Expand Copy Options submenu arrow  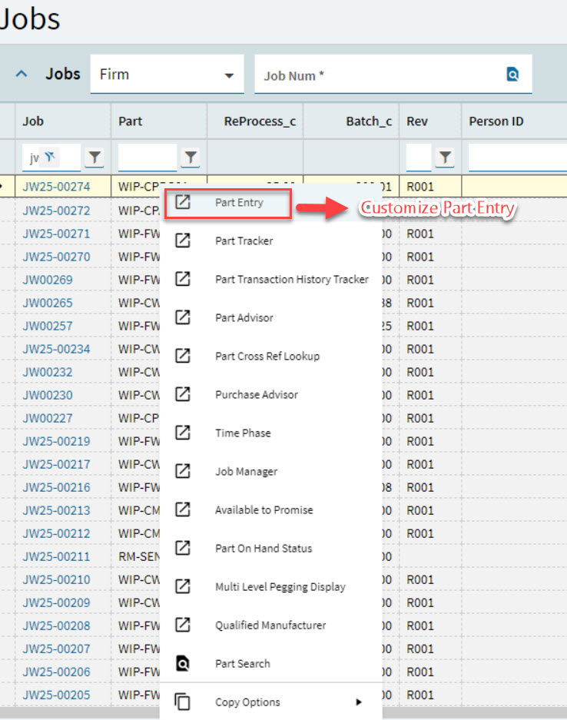click(359, 702)
